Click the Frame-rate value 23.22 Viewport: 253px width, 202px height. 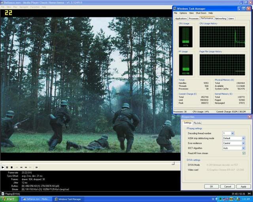(x=26, y=172)
